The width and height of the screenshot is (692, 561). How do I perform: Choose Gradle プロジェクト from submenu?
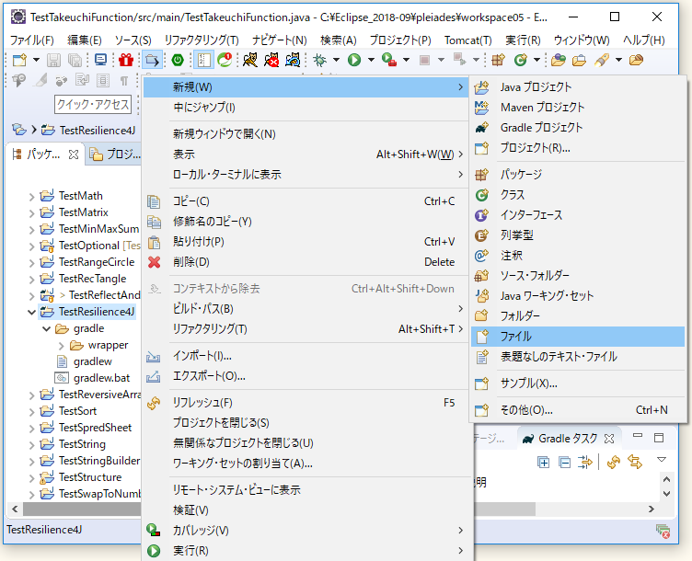pos(578,128)
